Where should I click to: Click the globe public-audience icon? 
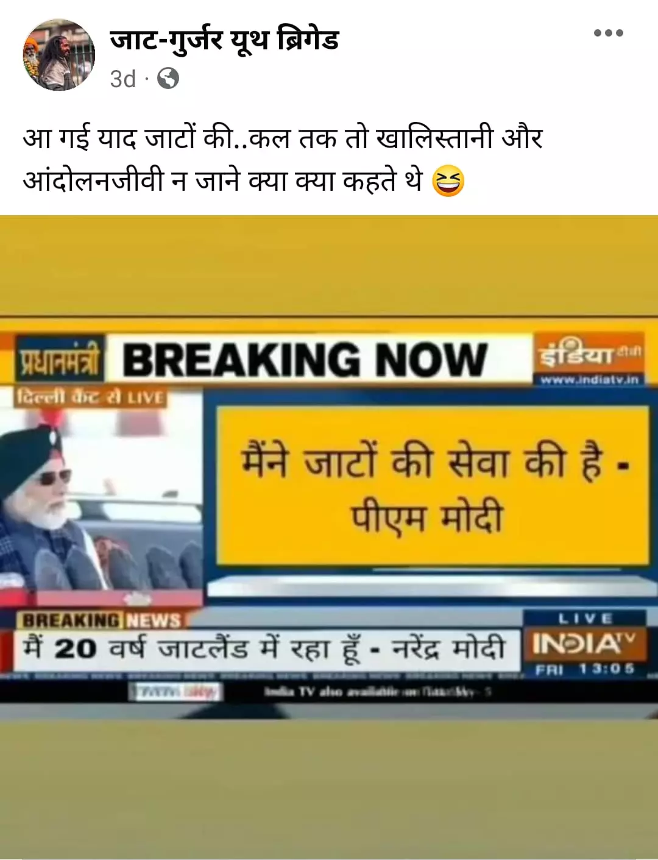(168, 79)
